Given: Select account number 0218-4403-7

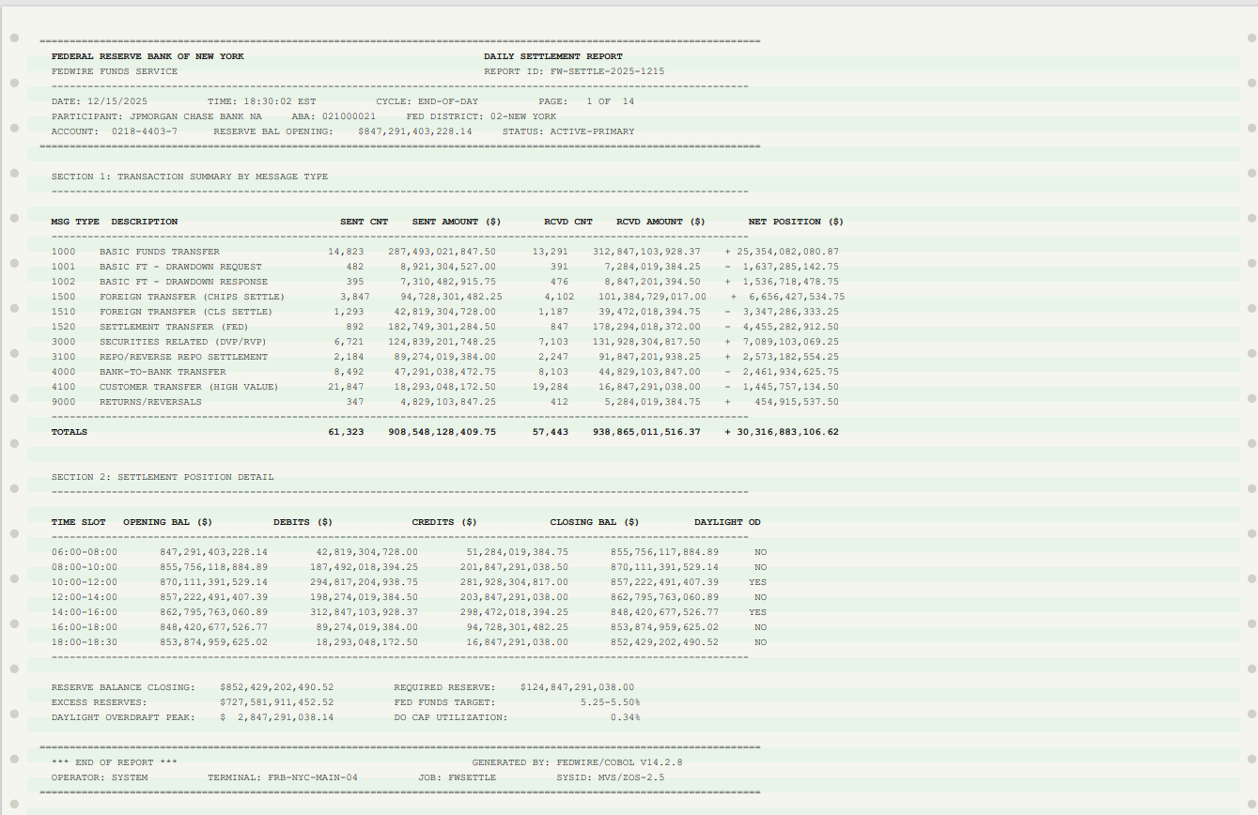Looking at the screenshot, I should (x=144, y=131).
